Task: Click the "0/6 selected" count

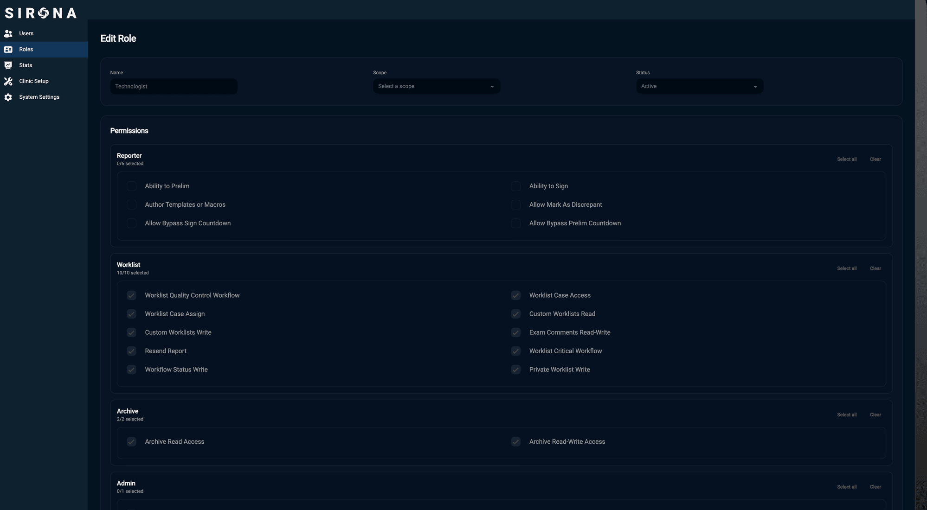Action: [130, 164]
